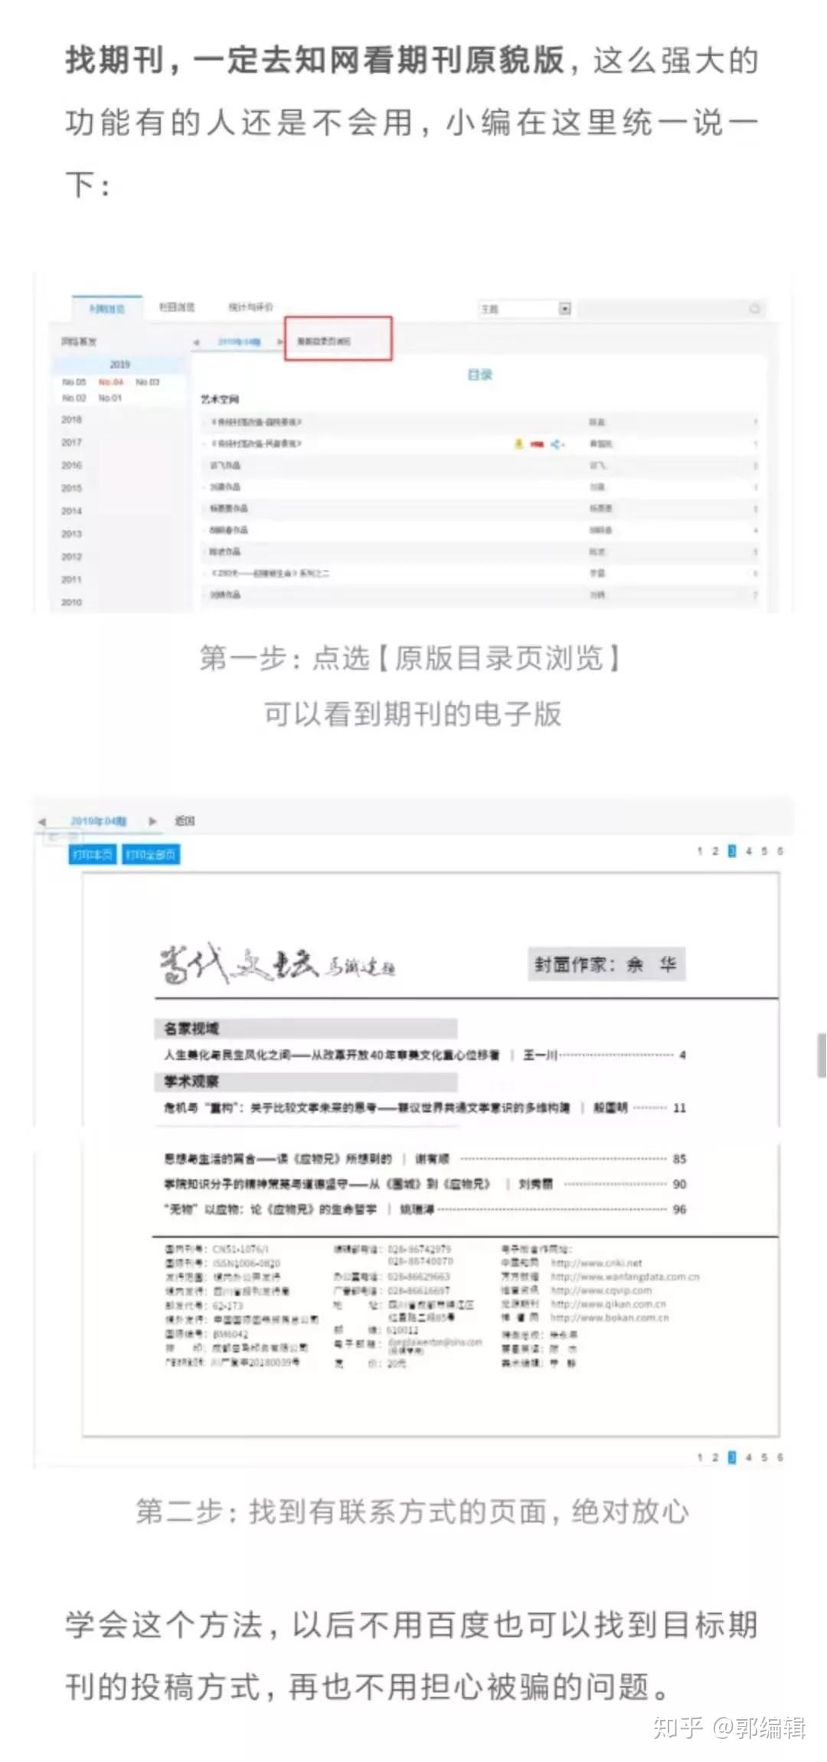Go to next issue arrow beside 2019年04期 in catalog view
827x1762 pixels.
pyautogui.click(x=280, y=342)
